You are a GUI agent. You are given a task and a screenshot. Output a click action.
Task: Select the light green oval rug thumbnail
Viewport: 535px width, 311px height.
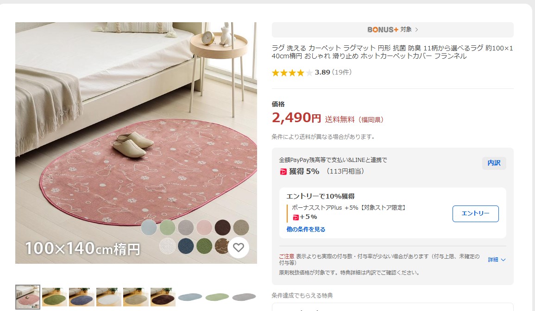pos(217,297)
